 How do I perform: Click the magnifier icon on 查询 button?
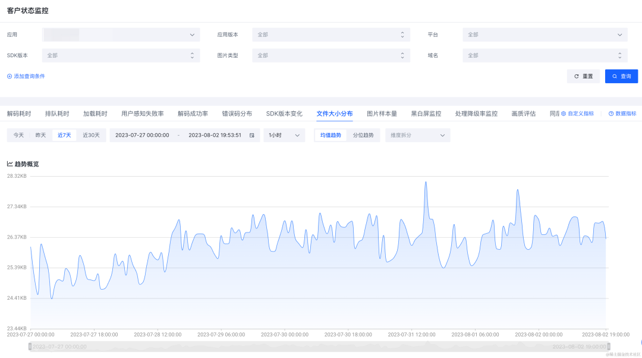pos(615,76)
